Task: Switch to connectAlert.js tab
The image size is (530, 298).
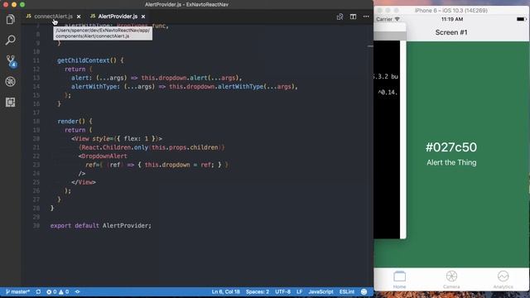Action: click(x=53, y=17)
